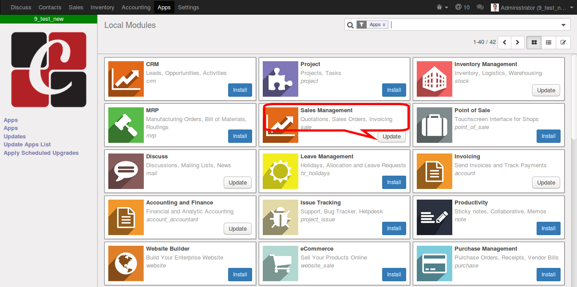Expand the search options dropdown arrow
This screenshot has width=577, height=287.
tap(564, 25)
